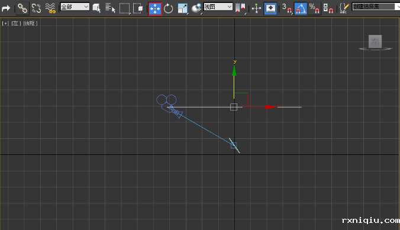Click the gizmo center pivot box
Screen dimensions: 400x230
tap(234, 107)
